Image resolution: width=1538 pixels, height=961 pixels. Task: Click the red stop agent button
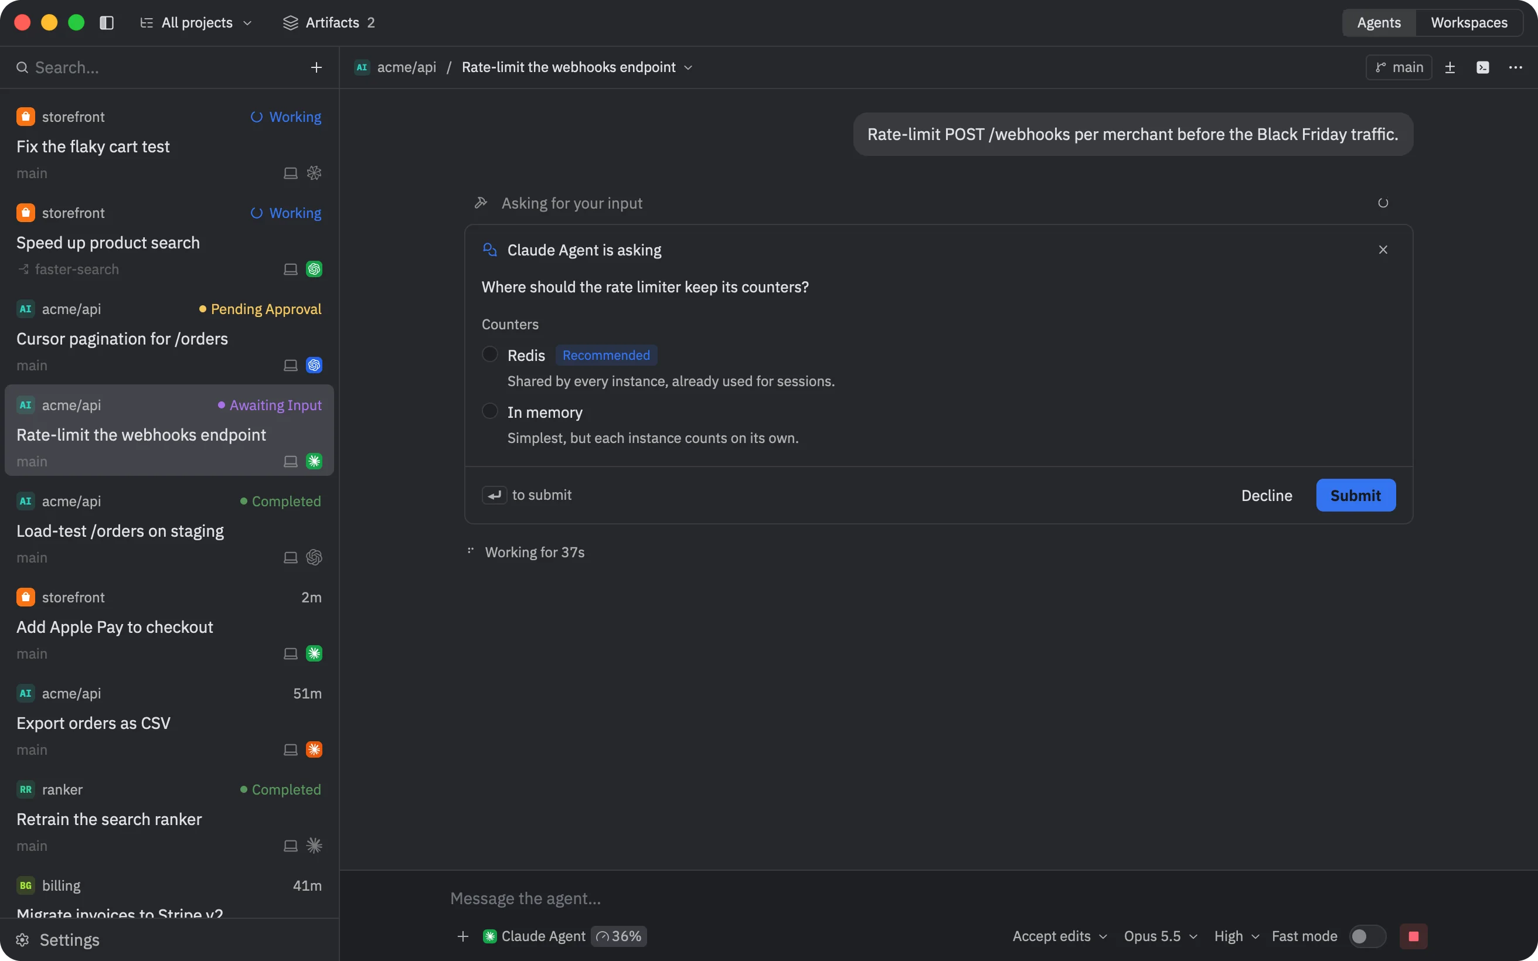1413,936
